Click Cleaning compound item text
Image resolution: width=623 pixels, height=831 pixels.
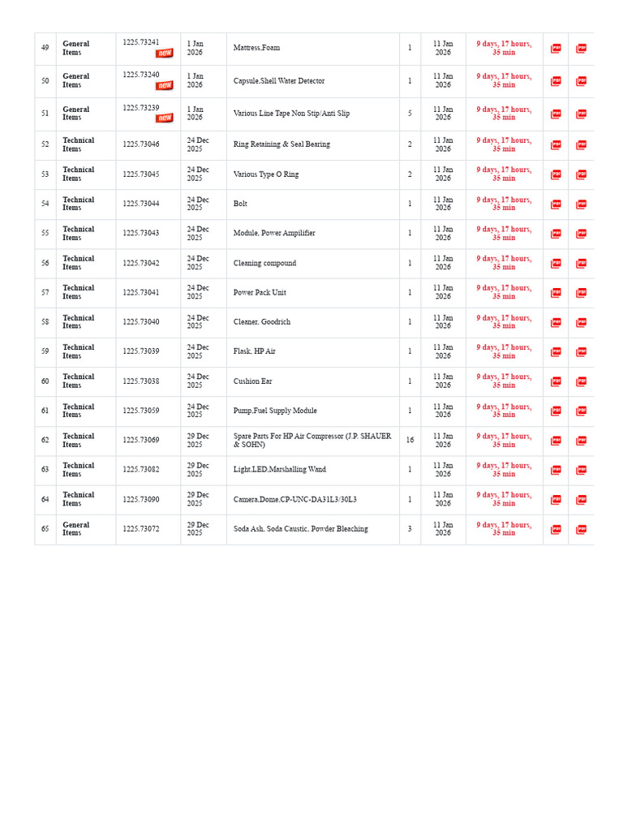point(264,263)
